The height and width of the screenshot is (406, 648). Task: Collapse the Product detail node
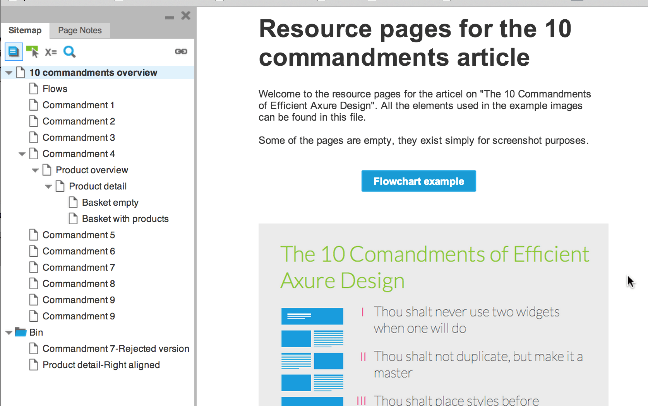click(x=48, y=186)
